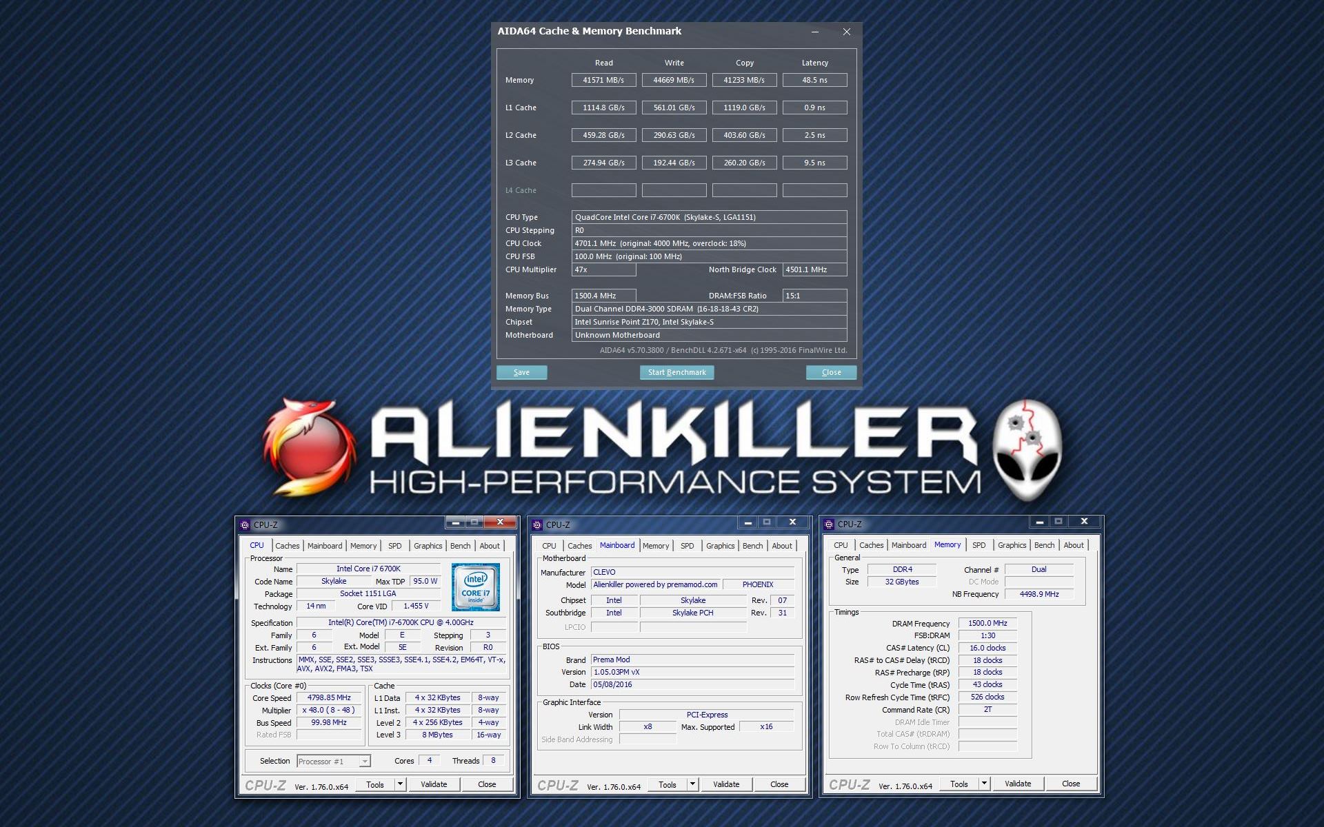Viewport: 1324px width, 827px height.
Task: Minimize the AIDA64 benchmark window
Action: tap(815, 32)
